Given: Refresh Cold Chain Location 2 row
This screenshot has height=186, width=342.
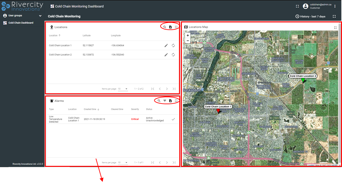Looking at the screenshot, I should [x=173, y=55].
